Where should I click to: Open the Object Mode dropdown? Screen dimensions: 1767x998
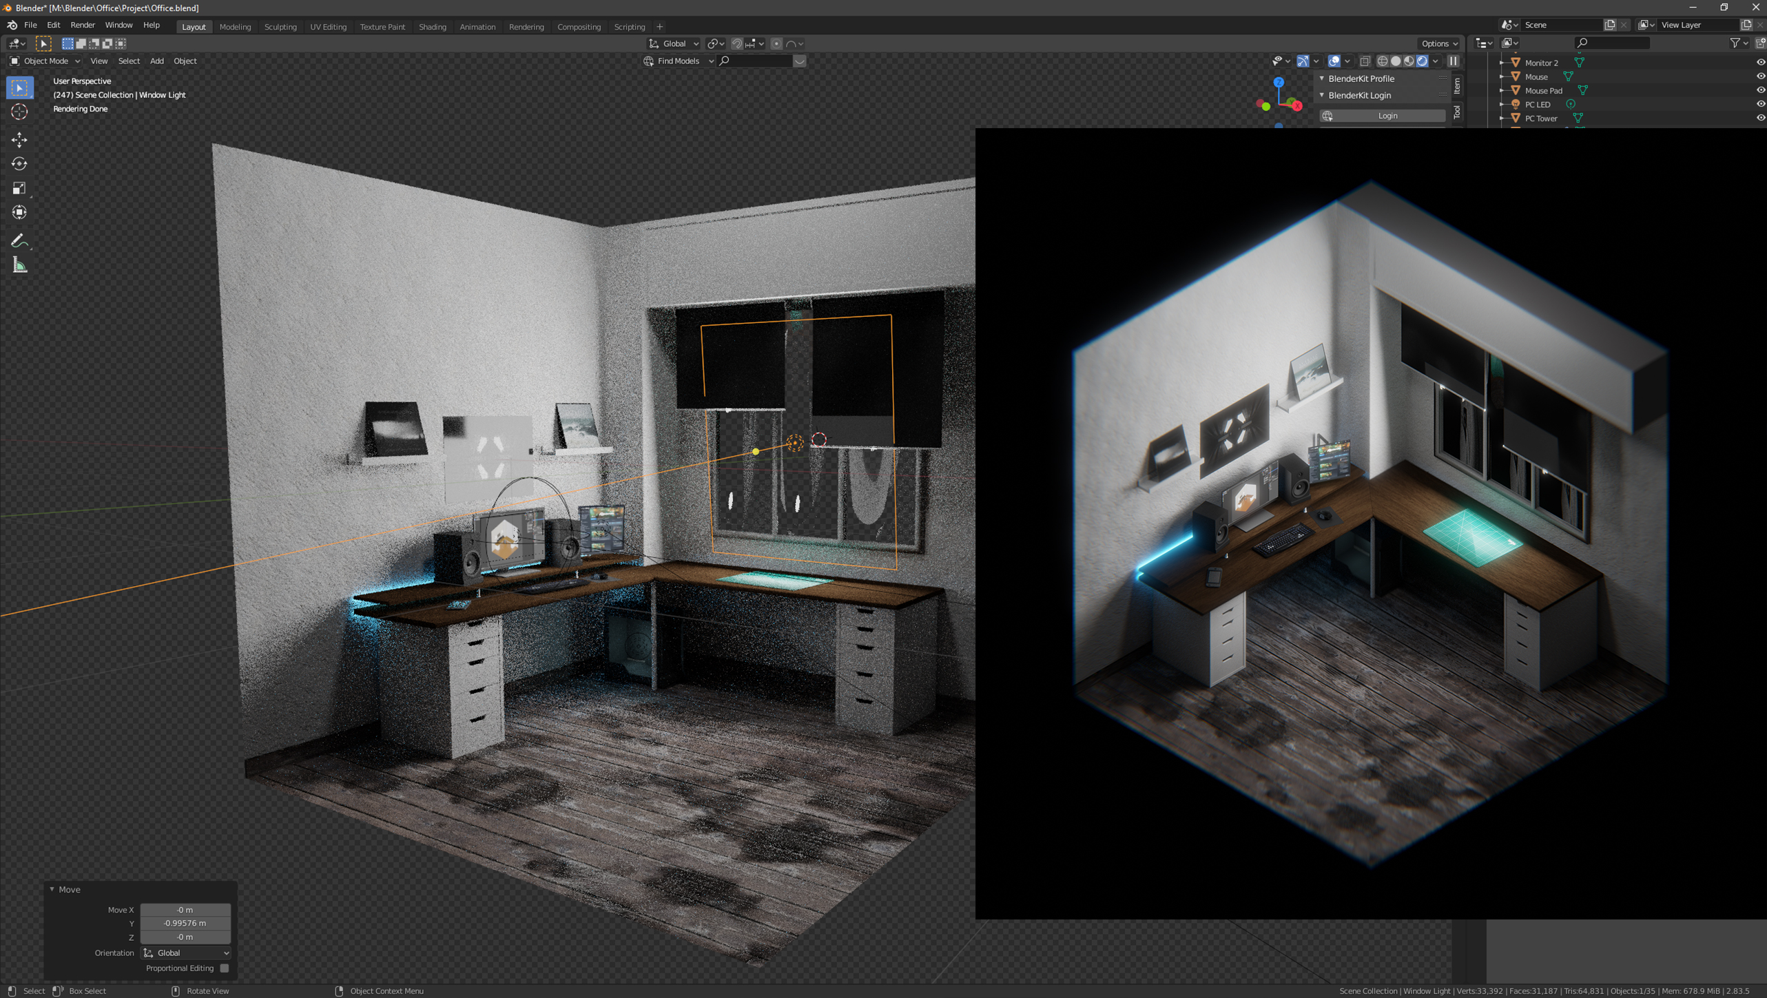45,61
